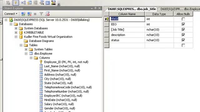Select TelephoneAreaCode (nchar(10), null) in tree
200x112 pixels.
click(68, 87)
